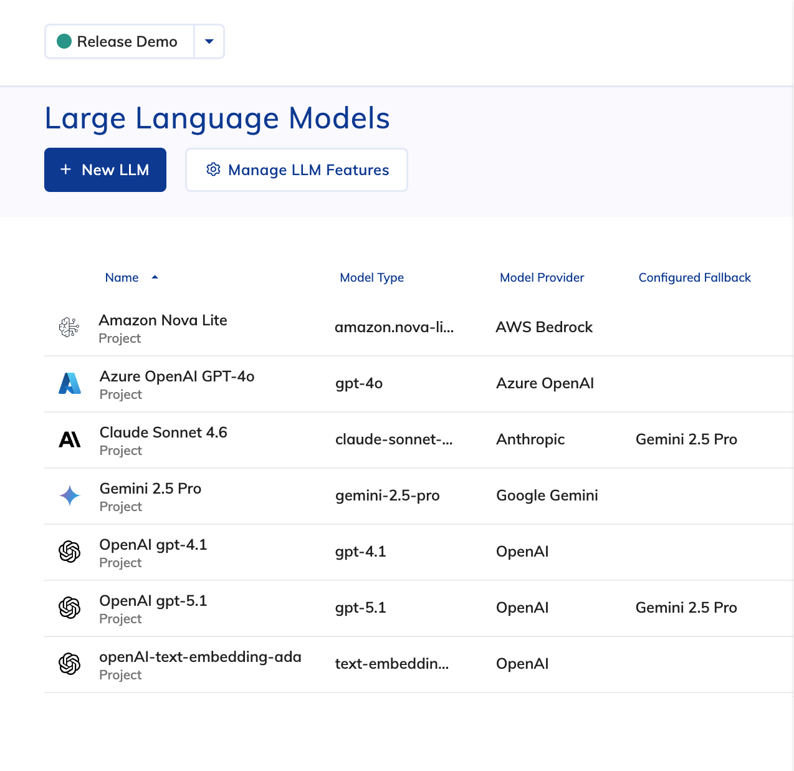Open the Claude Sonnet 4.6 entry
The width and height of the screenshot is (794, 771).
[163, 433]
